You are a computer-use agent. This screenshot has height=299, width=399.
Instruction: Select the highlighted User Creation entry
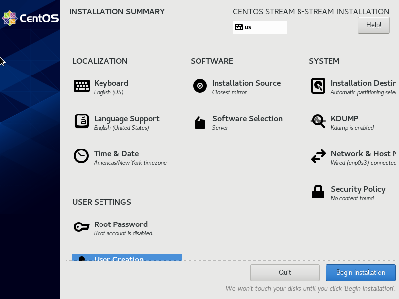click(x=126, y=258)
